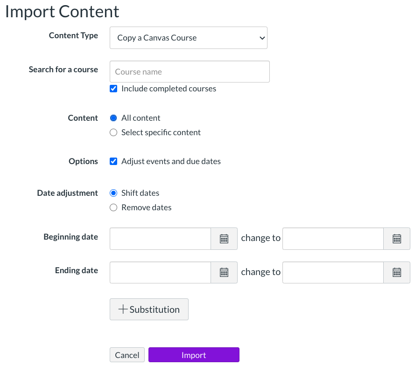Choose the Remove dates radio option
Viewport: 415px width, 365px height.
tap(113, 207)
